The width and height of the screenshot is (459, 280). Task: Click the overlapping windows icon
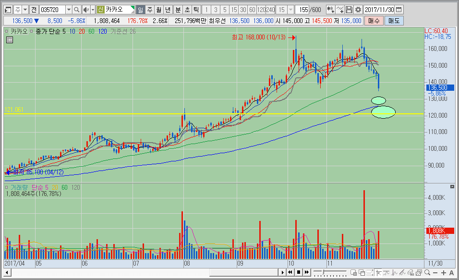pos(362,273)
